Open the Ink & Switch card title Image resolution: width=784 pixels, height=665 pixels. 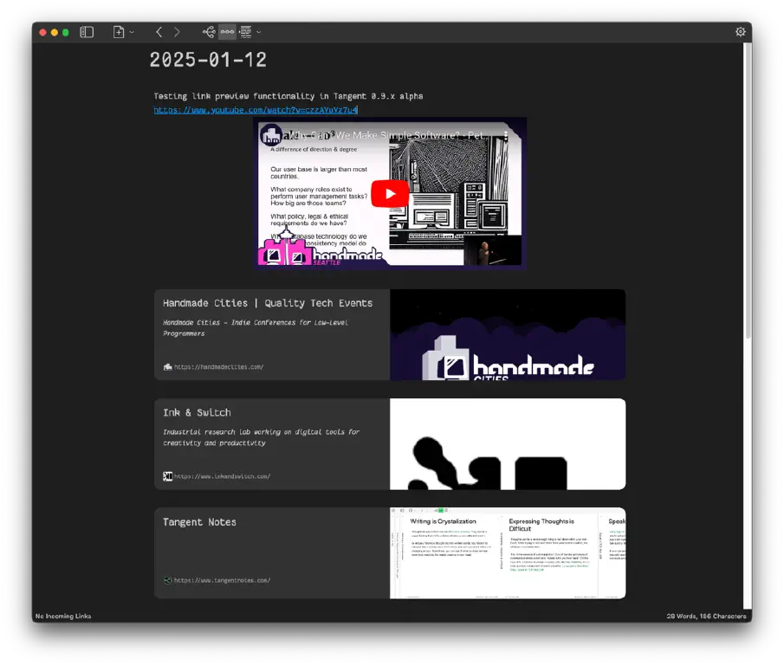coord(197,413)
